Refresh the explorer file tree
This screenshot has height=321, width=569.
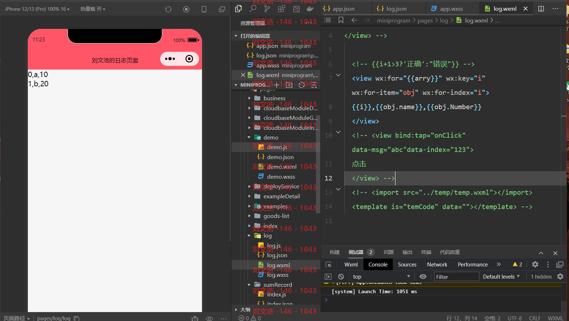[302, 85]
